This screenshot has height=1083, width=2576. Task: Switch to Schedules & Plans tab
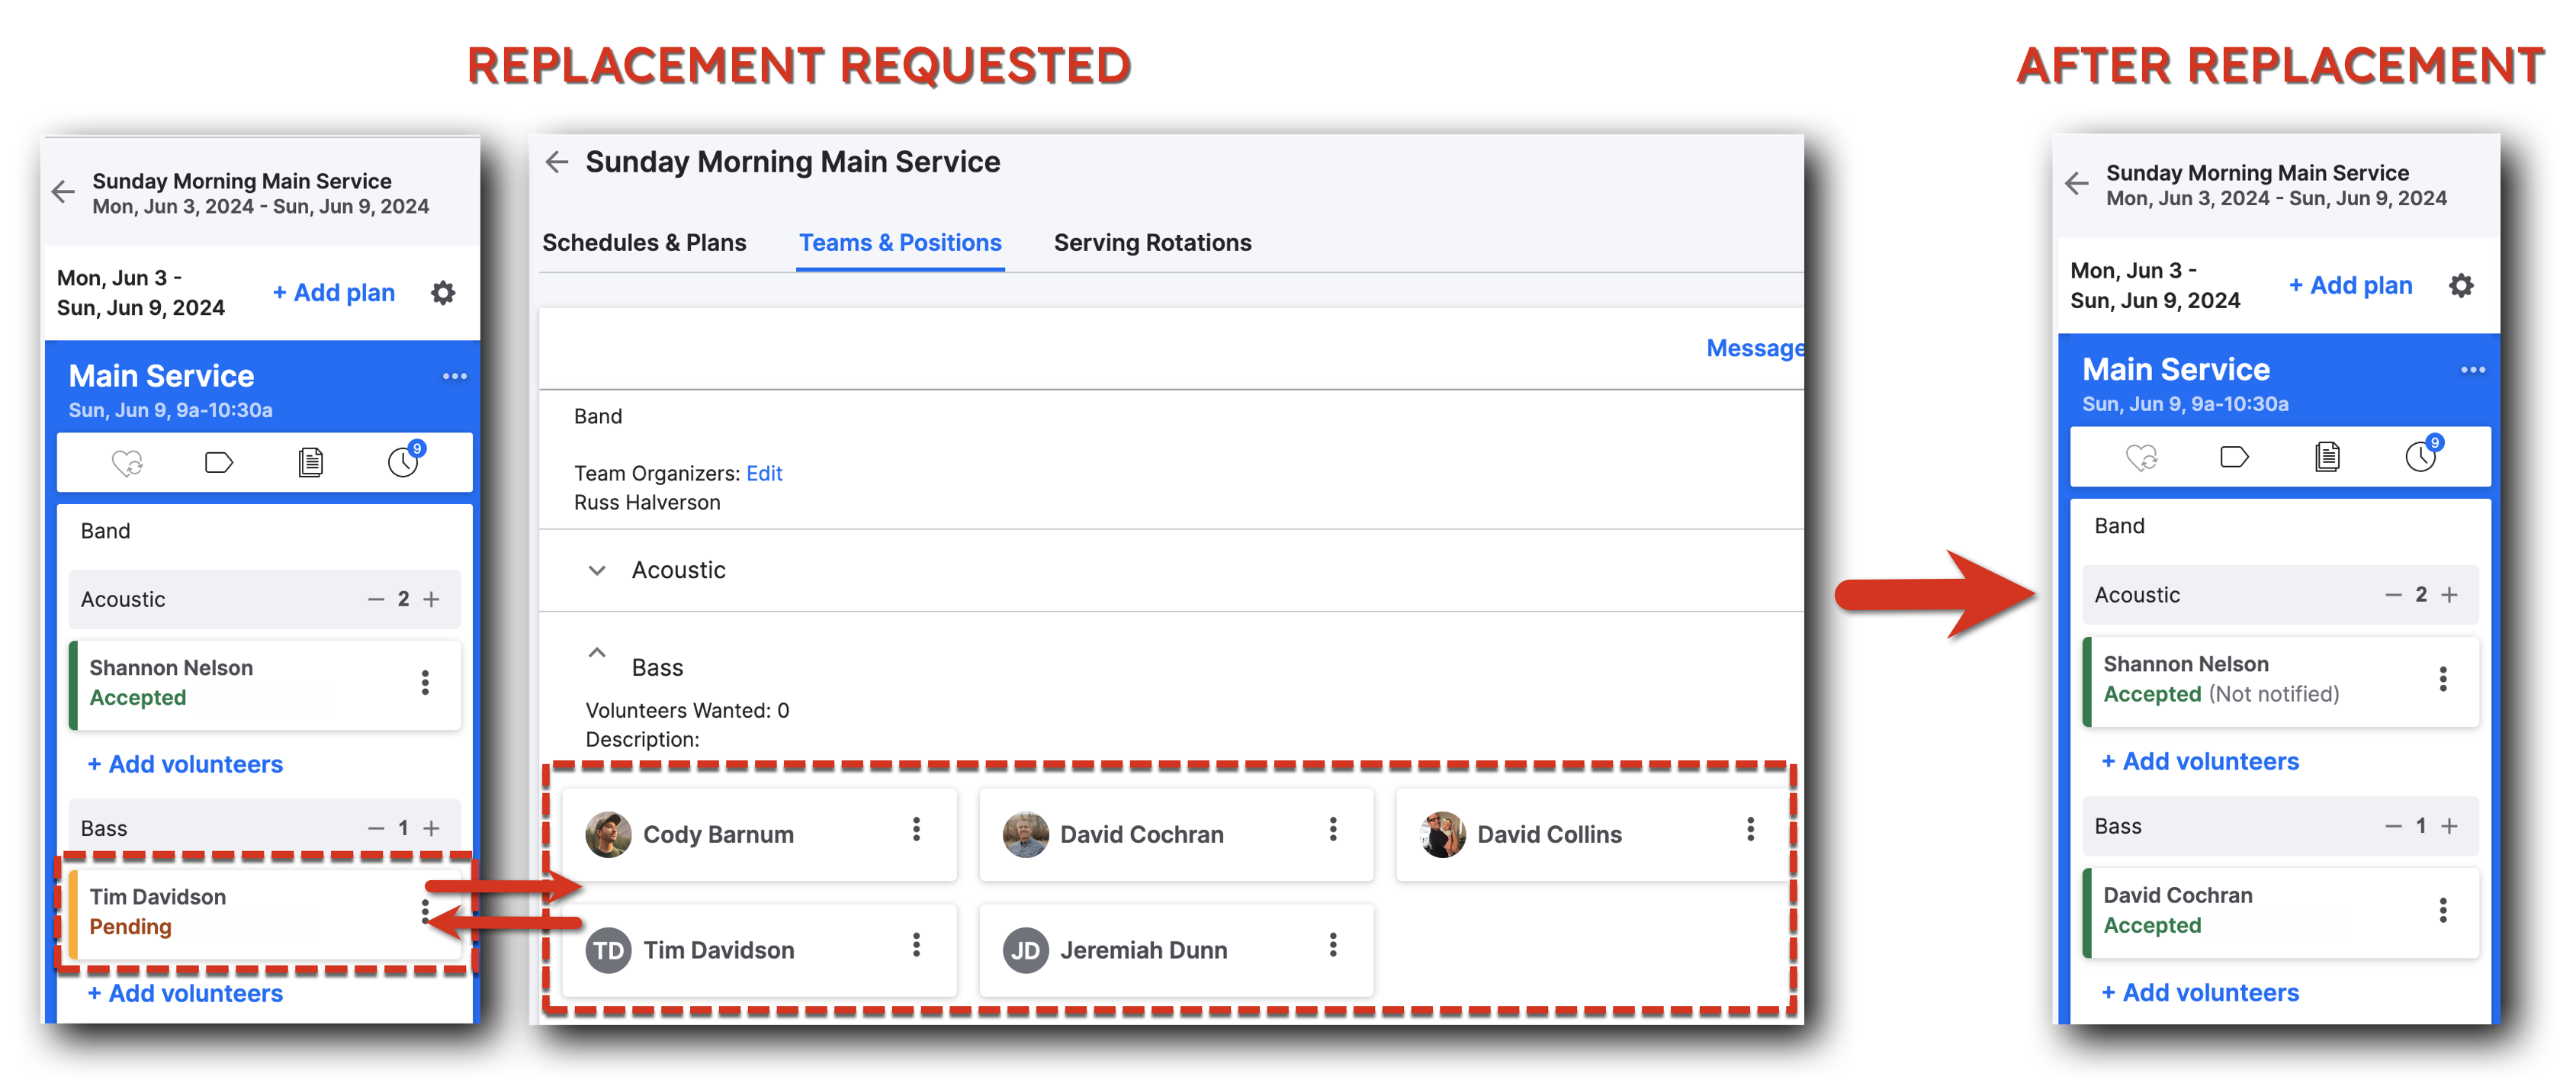[x=644, y=243]
